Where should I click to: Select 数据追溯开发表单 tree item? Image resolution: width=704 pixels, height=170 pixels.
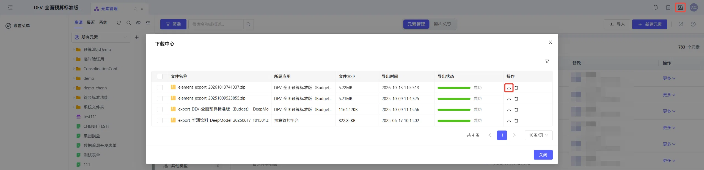point(100,146)
